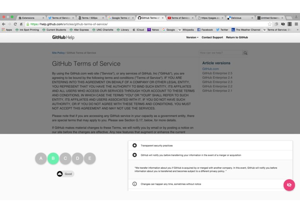Open the iCloud bookmark
Image resolution: width=300 pixels, height=213 pixels.
coord(138,30)
